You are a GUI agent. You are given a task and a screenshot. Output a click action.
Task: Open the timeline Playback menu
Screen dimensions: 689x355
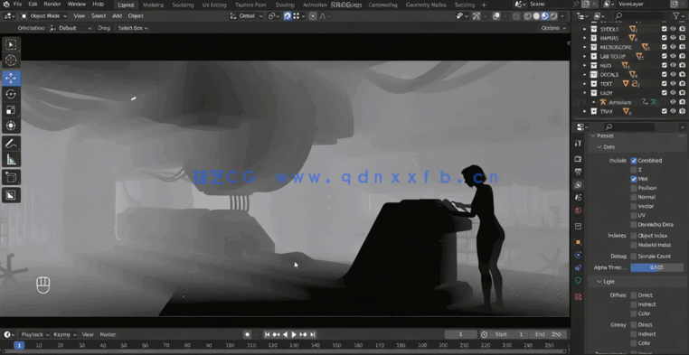[35, 335]
